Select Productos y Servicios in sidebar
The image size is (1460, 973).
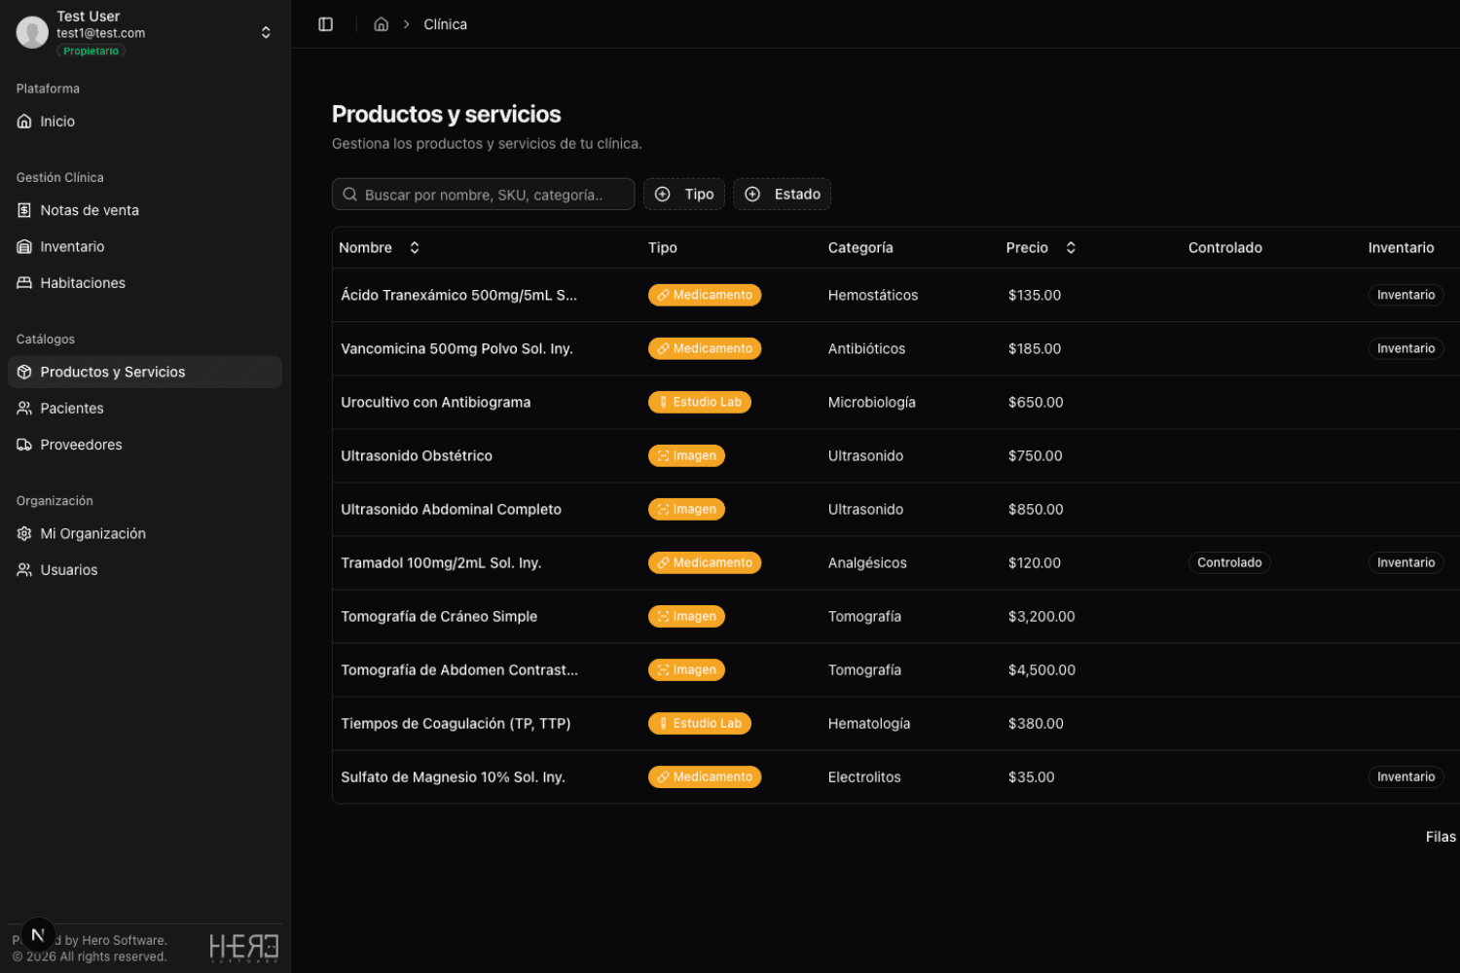click(x=113, y=372)
